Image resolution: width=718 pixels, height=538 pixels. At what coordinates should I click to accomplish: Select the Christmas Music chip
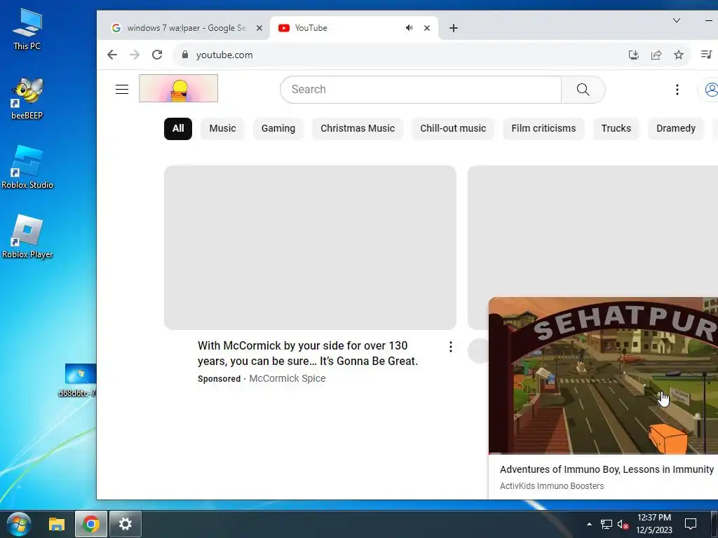(358, 129)
